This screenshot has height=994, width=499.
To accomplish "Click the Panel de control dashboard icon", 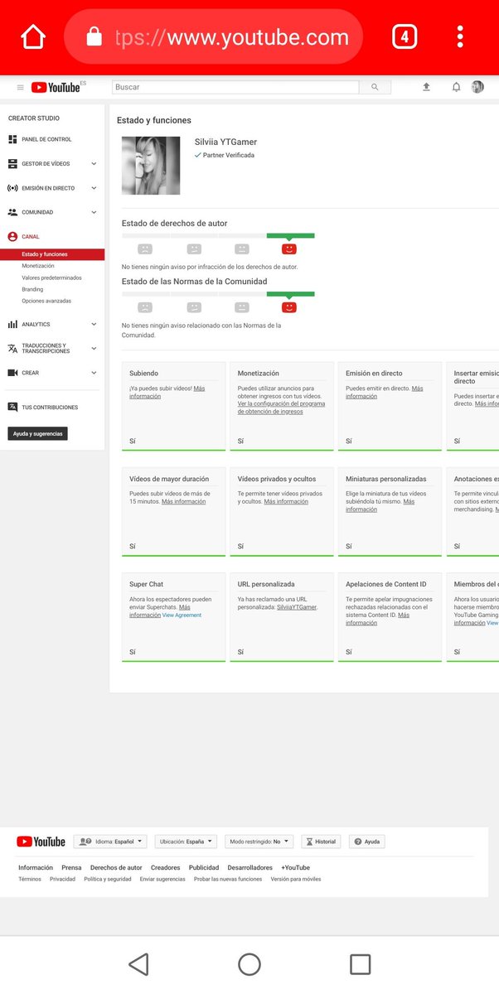I will coord(12,139).
